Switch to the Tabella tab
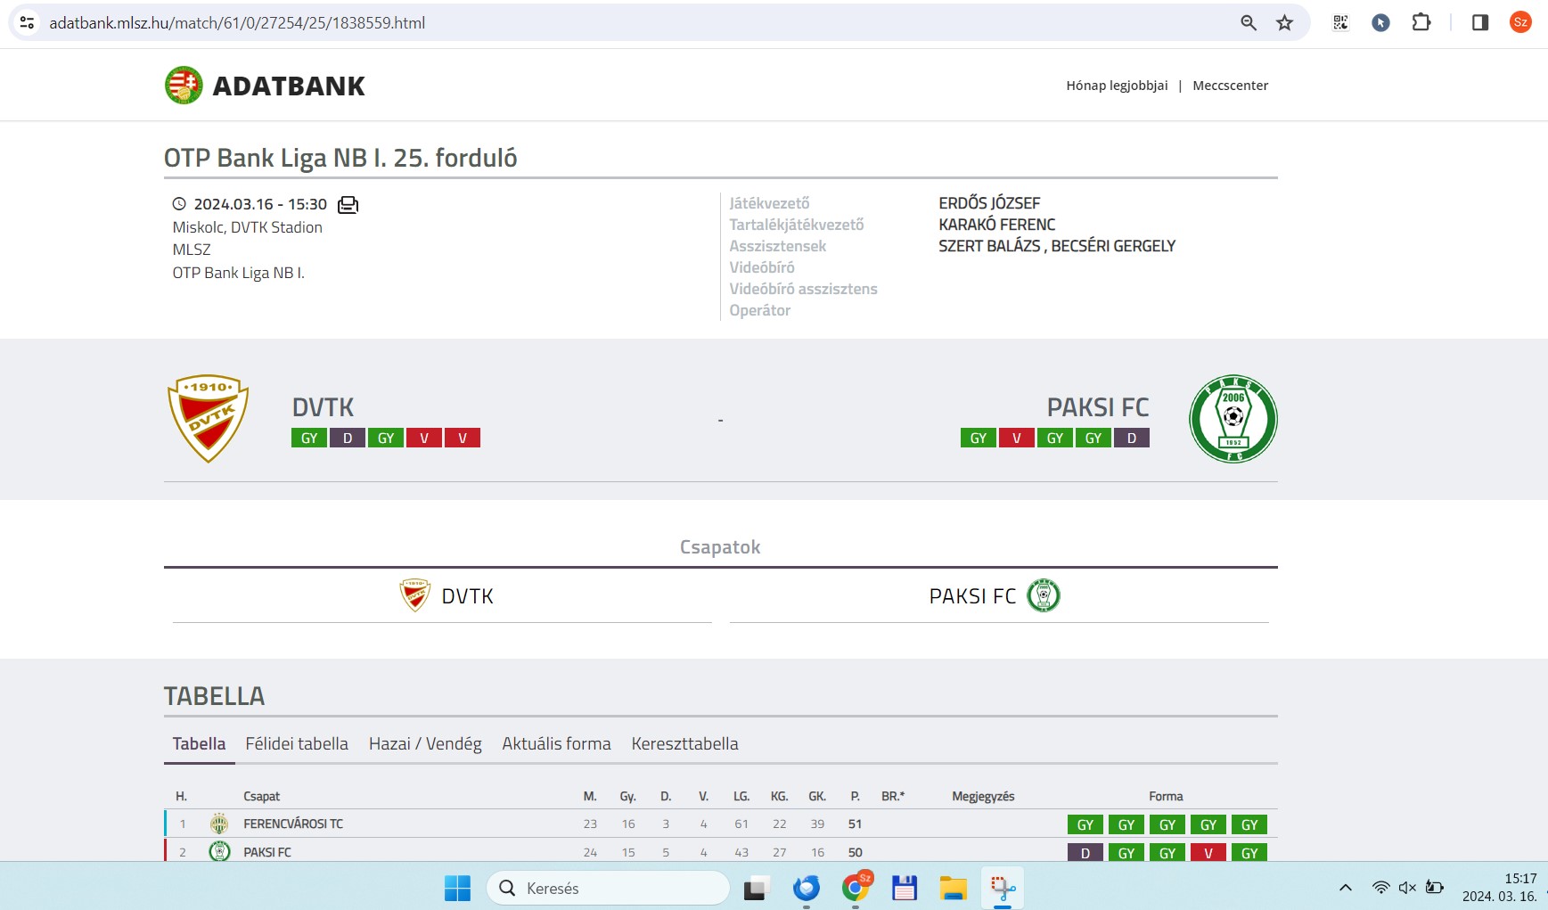Image resolution: width=1548 pixels, height=910 pixels. (x=199, y=743)
